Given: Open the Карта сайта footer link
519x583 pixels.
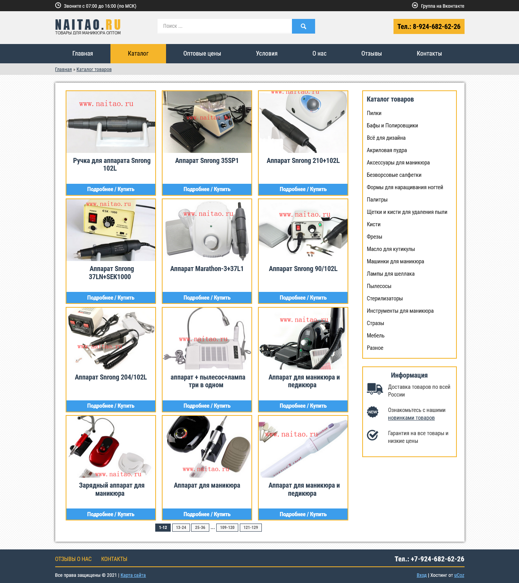Looking at the screenshot, I should pos(133,575).
